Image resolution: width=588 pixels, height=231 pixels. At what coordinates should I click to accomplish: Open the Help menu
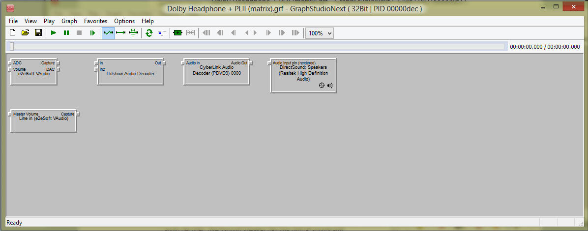pos(148,21)
